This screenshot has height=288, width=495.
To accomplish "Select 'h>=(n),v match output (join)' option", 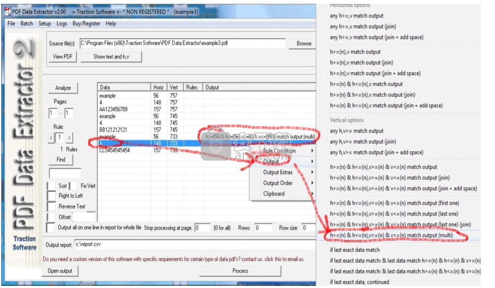I will (362, 62).
